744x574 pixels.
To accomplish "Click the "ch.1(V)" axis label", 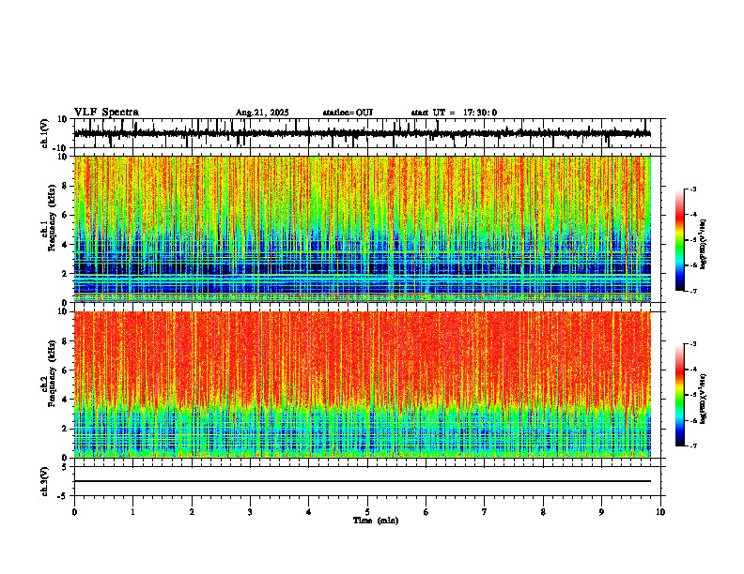I will tap(45, 133).
